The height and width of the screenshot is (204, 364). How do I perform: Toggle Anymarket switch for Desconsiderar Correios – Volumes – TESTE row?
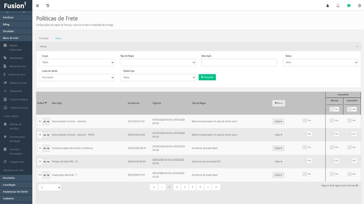tap(352, 134)
